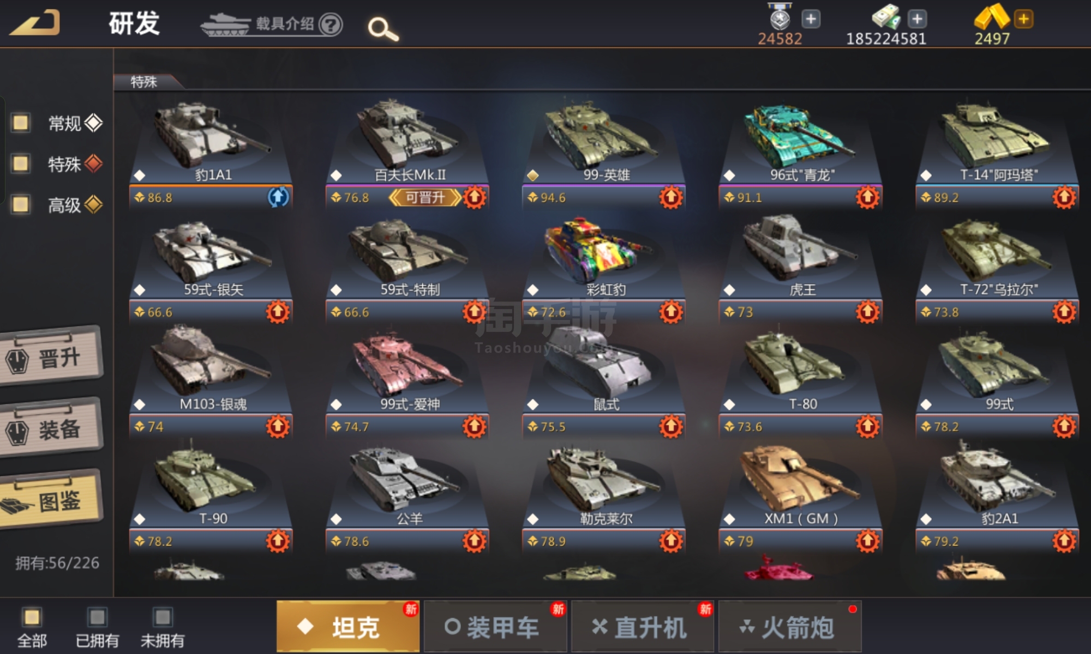Screen dimensions: 1091x654
Task: Click upgrade gear icon on T-90
Action: [278, 541]
